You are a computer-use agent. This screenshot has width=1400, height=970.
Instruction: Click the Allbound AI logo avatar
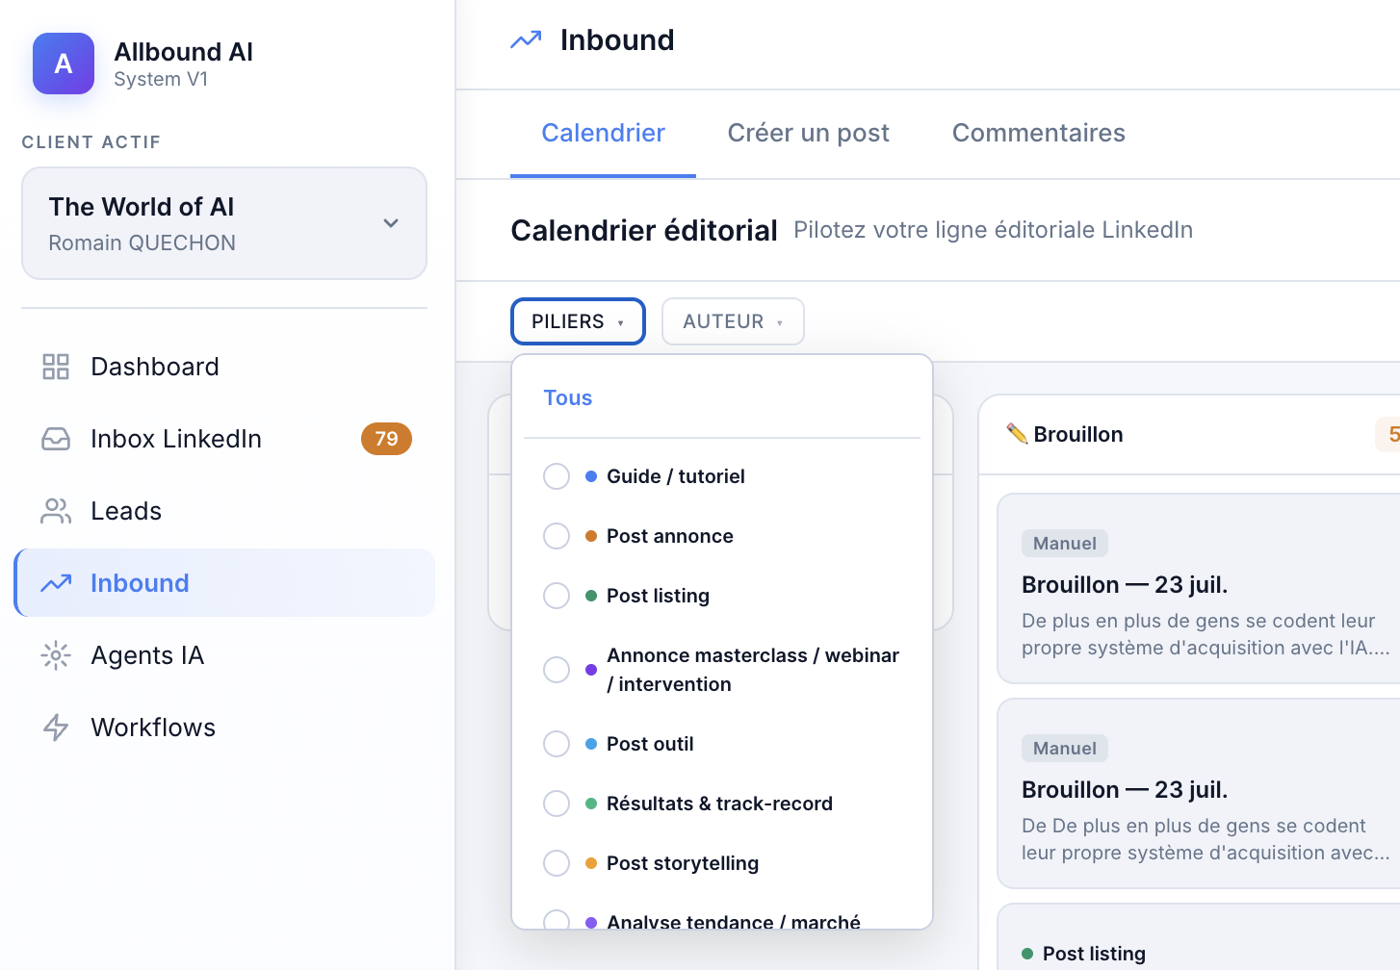pos(64,64)
